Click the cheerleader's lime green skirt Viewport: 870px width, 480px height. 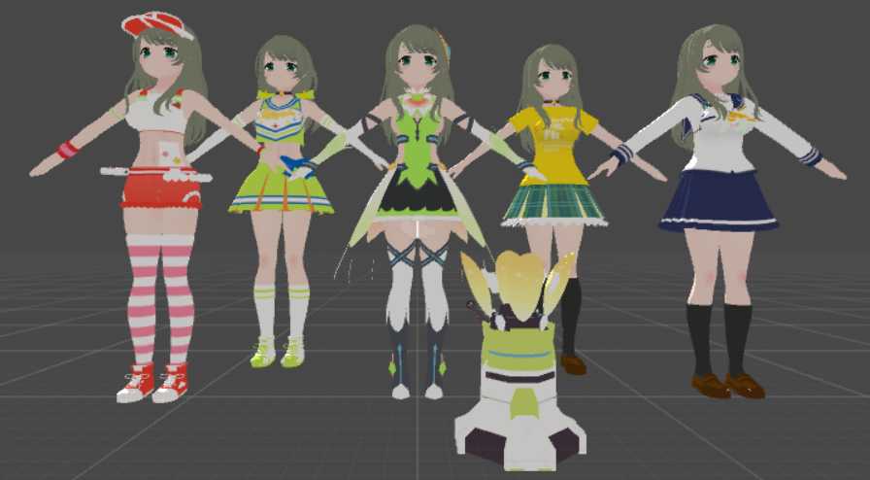[x=281, y=189]
